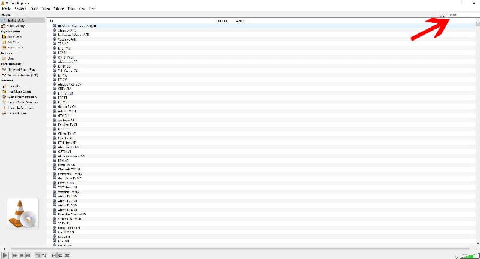Select the Blue Nile Channel SD row
The height and width of the screenshot is (259, 480).
(261, 214)
